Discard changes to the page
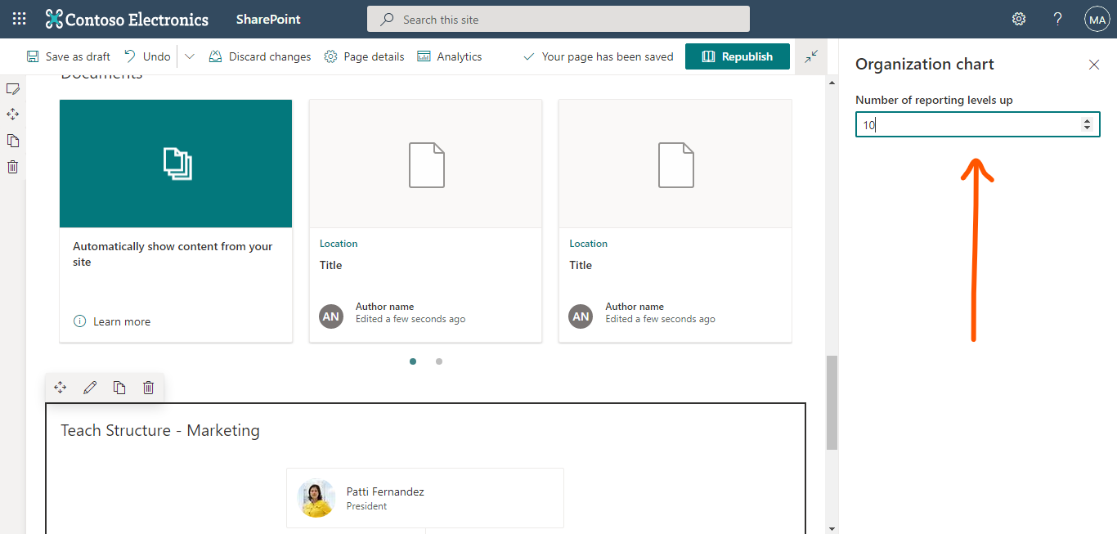Screen dimensions: 1117x534 (259, 56)
